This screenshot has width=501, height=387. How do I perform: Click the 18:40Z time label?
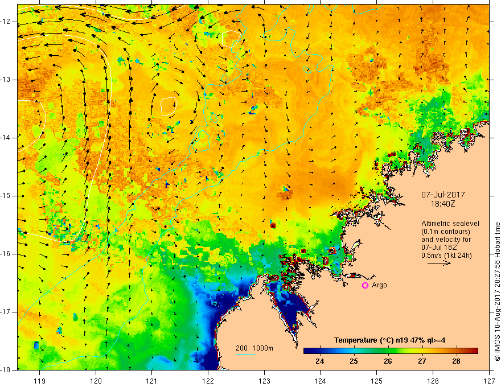[442, 204]
